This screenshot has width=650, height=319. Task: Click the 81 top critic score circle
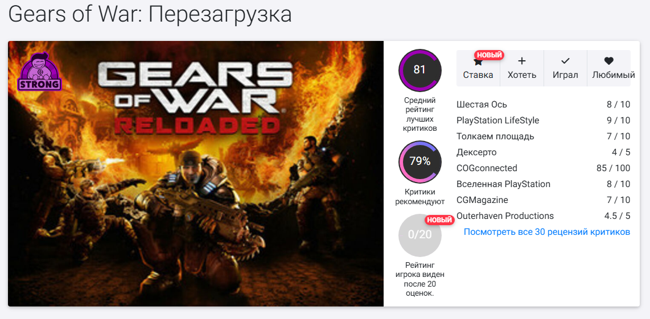point(420,70)
